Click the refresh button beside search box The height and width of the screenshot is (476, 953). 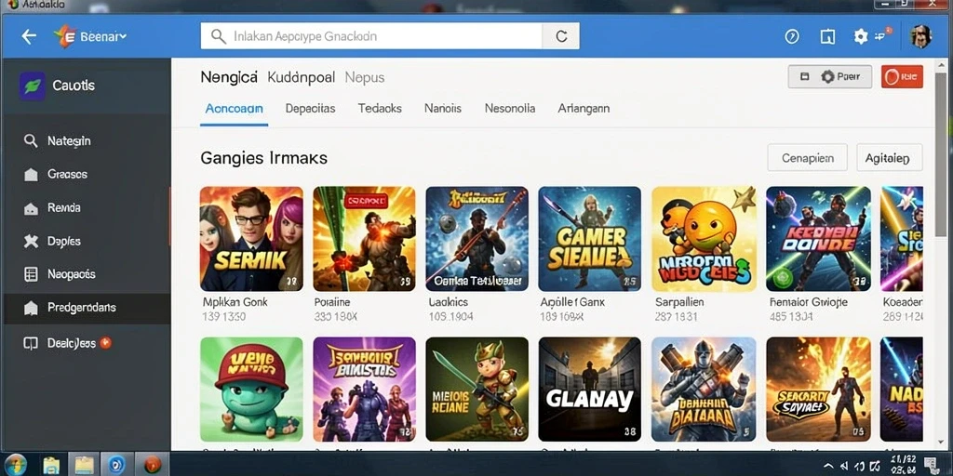[x=561, y=36]
